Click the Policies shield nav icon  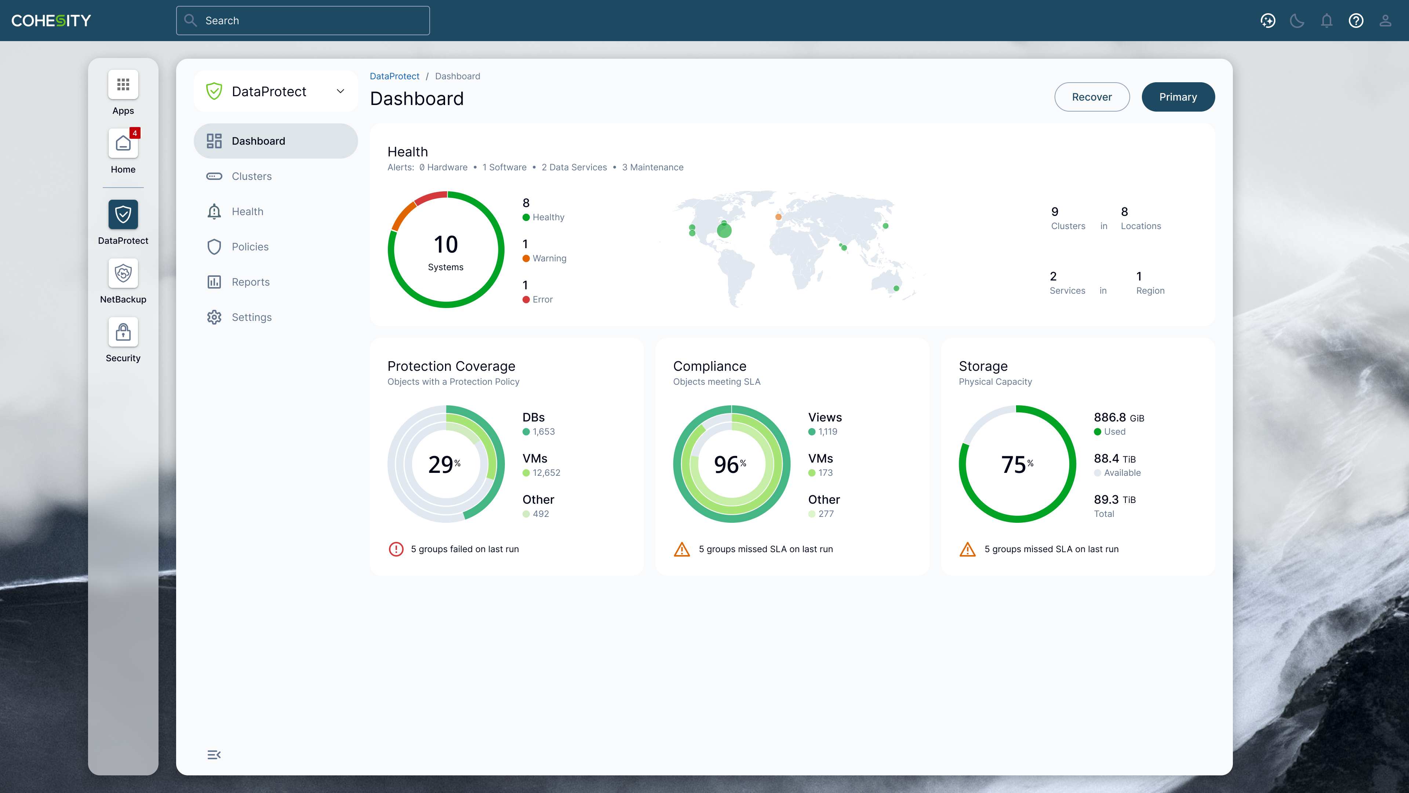[x=214, y=247]
